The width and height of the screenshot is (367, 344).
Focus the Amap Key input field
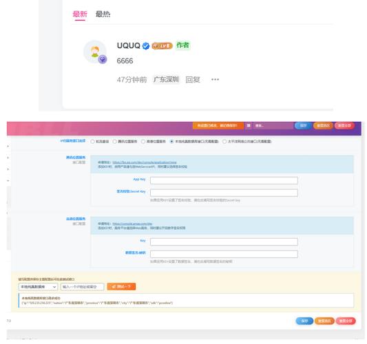click(x=224, y=241)
